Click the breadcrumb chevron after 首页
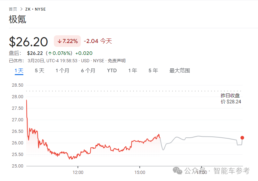The image size is (258, 181). 21,9
